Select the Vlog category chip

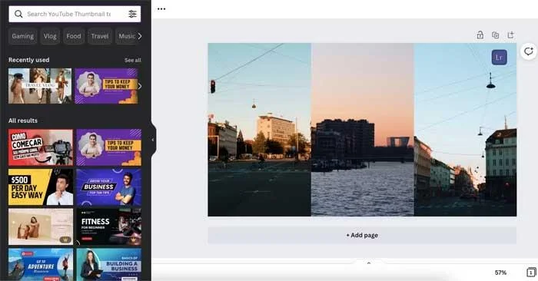point(50,36)
